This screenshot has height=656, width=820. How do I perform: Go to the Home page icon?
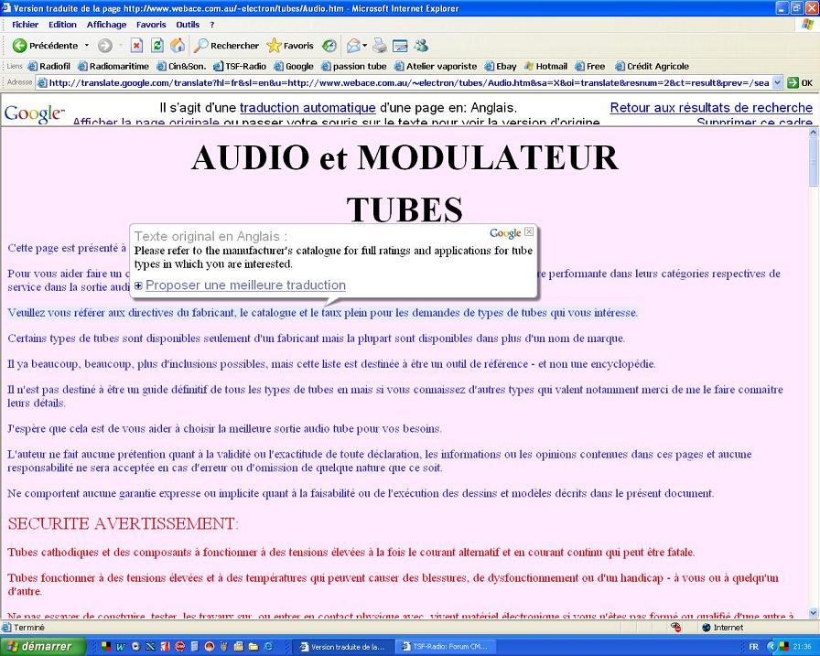[178, 46]
